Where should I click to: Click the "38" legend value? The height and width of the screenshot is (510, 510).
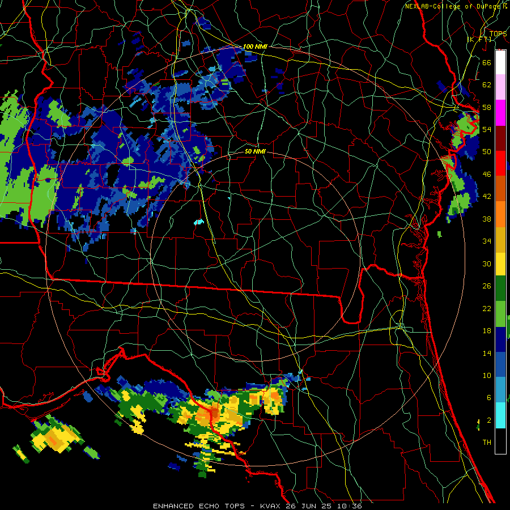[x=487, y=219]
